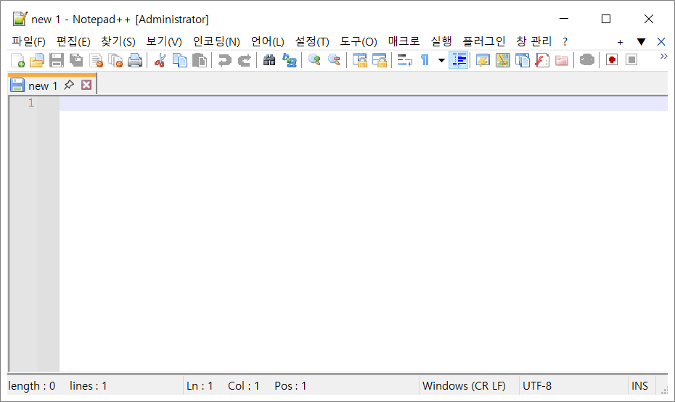Open the 창 관리 menu
This screenshot has width=675, height=402.
533,42
